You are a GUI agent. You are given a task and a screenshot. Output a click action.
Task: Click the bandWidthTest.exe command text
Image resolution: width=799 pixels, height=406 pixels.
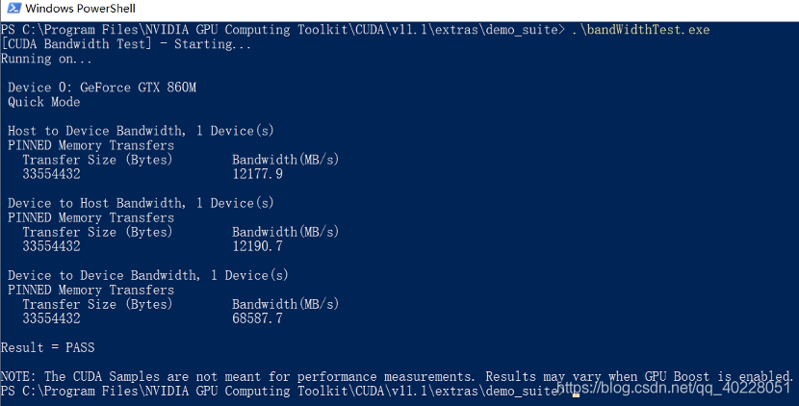640,30
